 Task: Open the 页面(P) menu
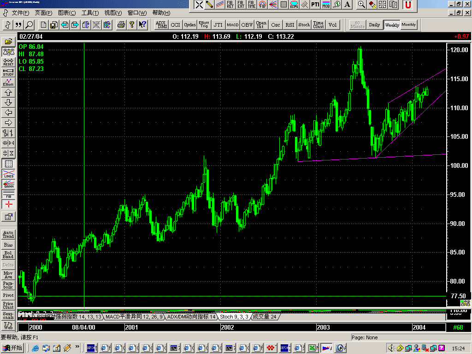pos(43,13)
